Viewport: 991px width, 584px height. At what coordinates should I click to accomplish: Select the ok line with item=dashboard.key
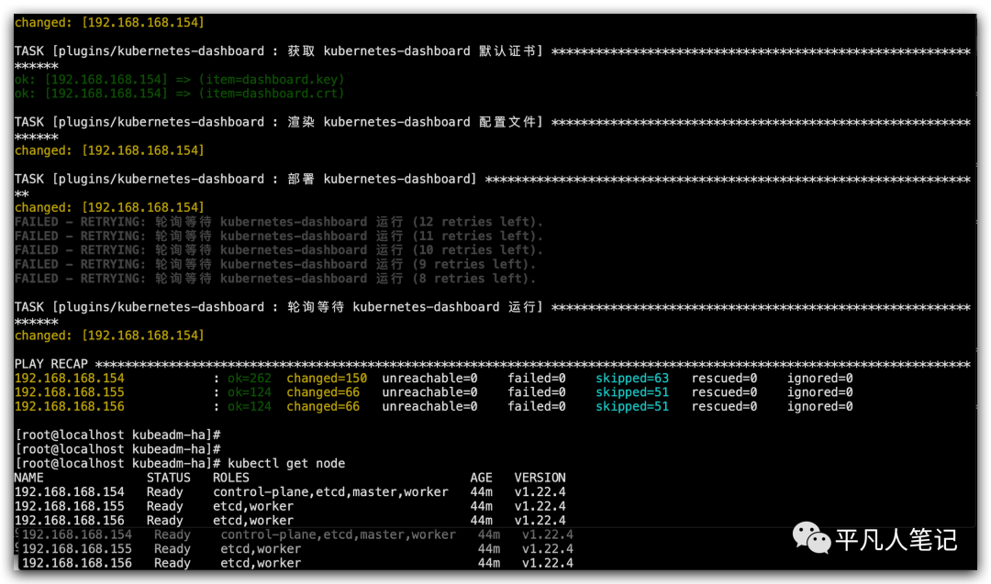coord(180,80)
